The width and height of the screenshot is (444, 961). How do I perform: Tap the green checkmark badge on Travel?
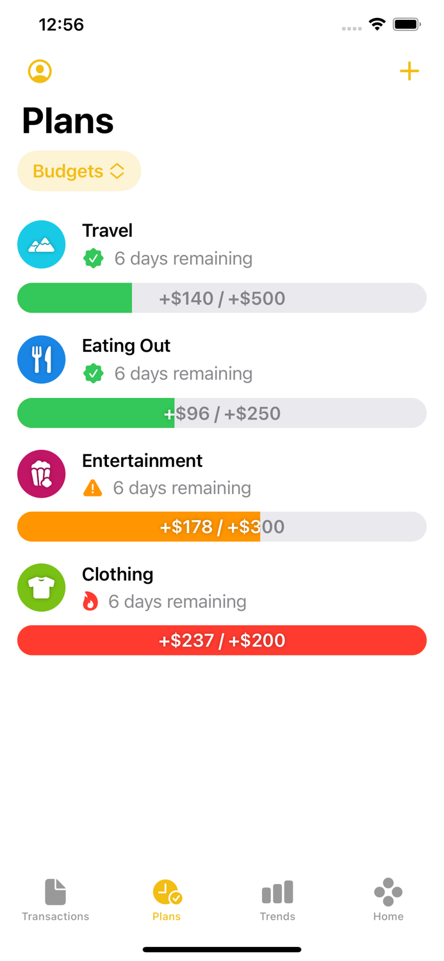click(94, 259)
